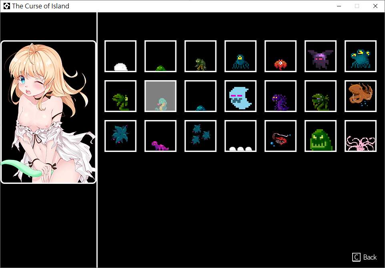The width and height of the screenshot is (385, 268).
Task: Choose the green angry blob monster
Action: coord(321,136)
